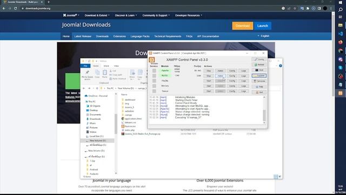Click the Paste icon in Explorer ribbon

(x=105, y=74)
